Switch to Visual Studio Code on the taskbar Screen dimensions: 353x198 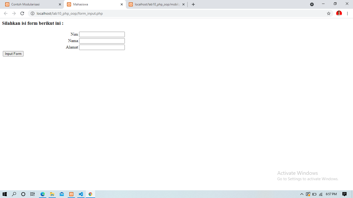click(81, 194)
